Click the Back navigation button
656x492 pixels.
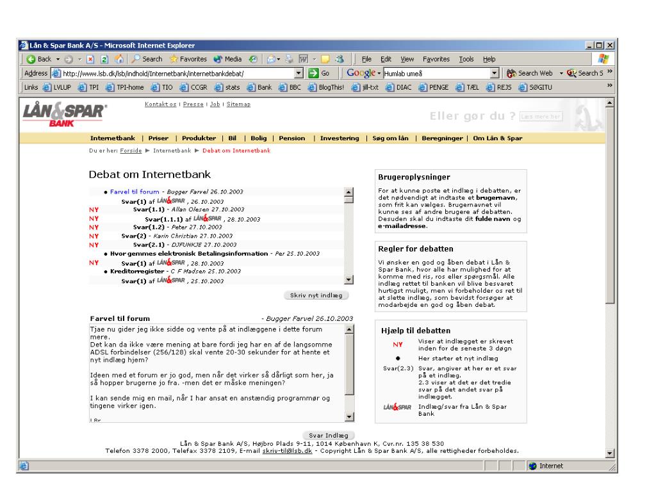click(38, 59)
